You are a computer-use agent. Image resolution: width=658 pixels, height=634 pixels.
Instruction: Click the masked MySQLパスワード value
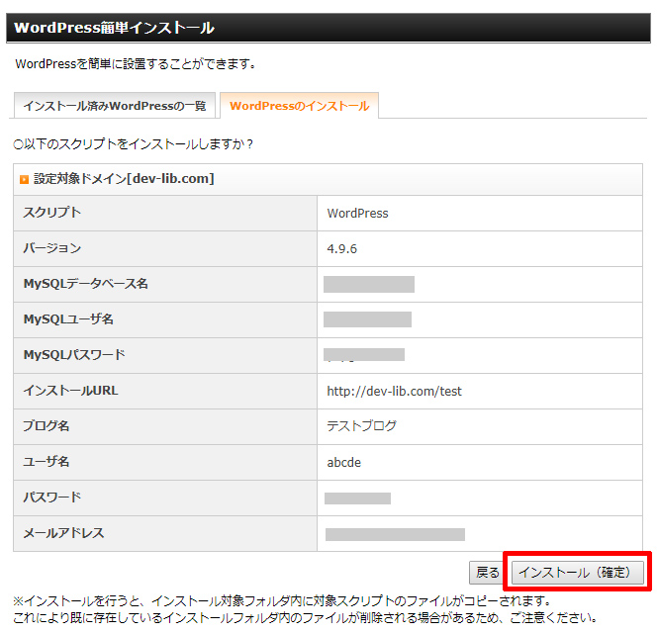pos(364,354)
